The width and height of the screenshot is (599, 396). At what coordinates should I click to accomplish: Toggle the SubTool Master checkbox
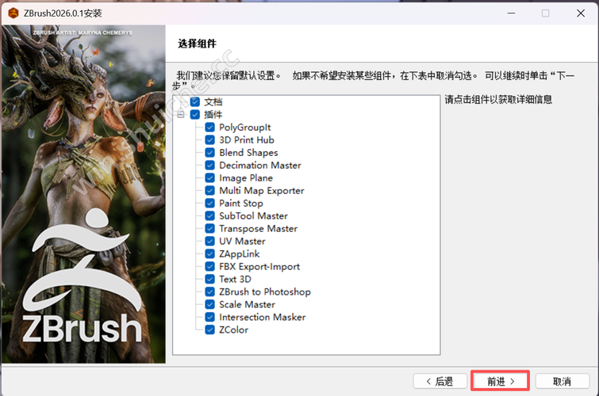pyautogui.click(x=209, y=215)
